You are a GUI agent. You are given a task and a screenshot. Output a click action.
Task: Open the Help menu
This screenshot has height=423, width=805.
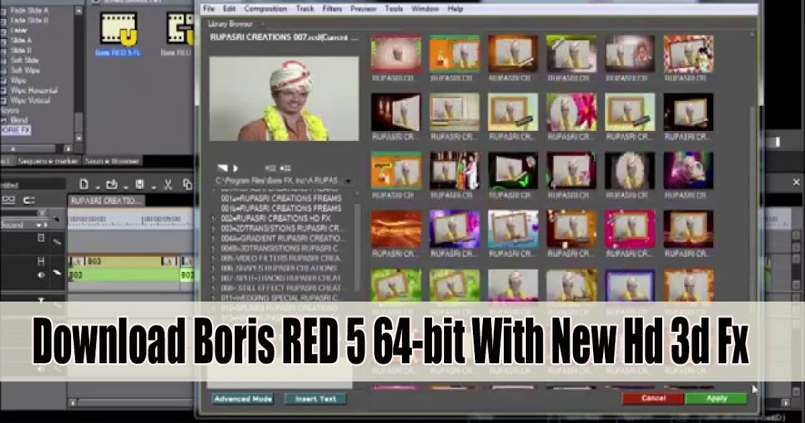455,9
